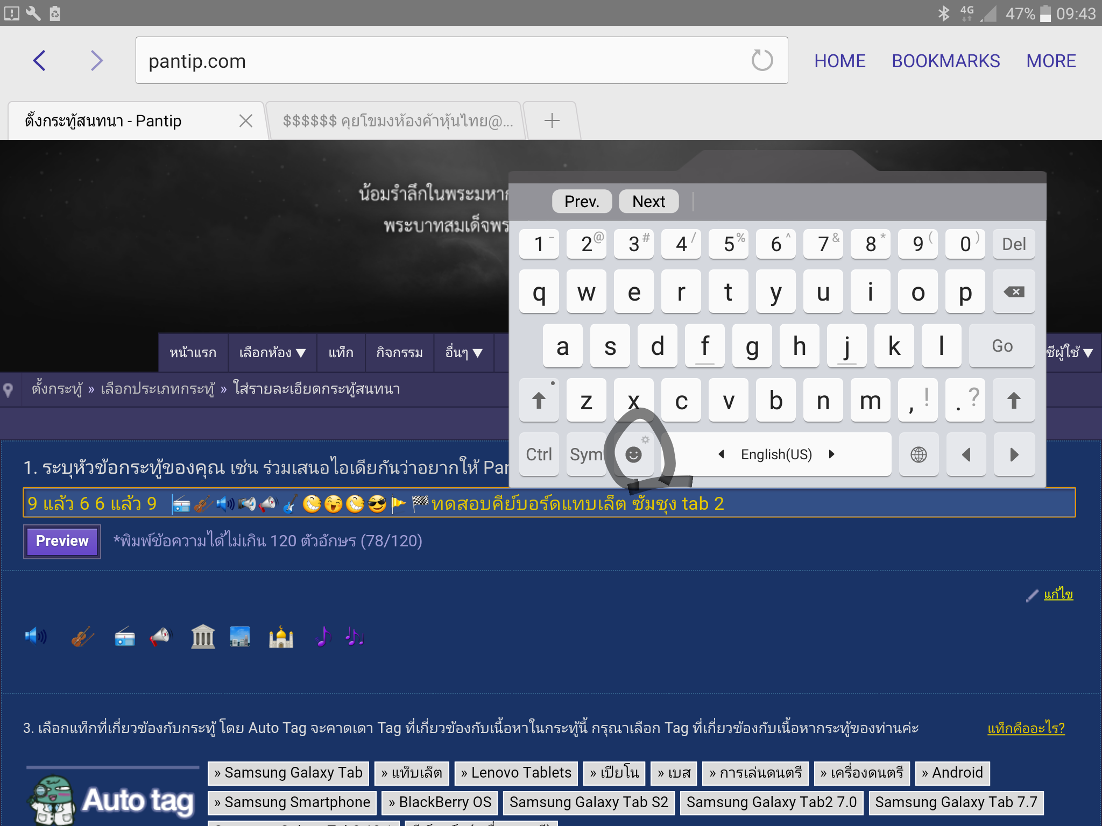
Task: Tap the globe language key
Action: (919, 455)
